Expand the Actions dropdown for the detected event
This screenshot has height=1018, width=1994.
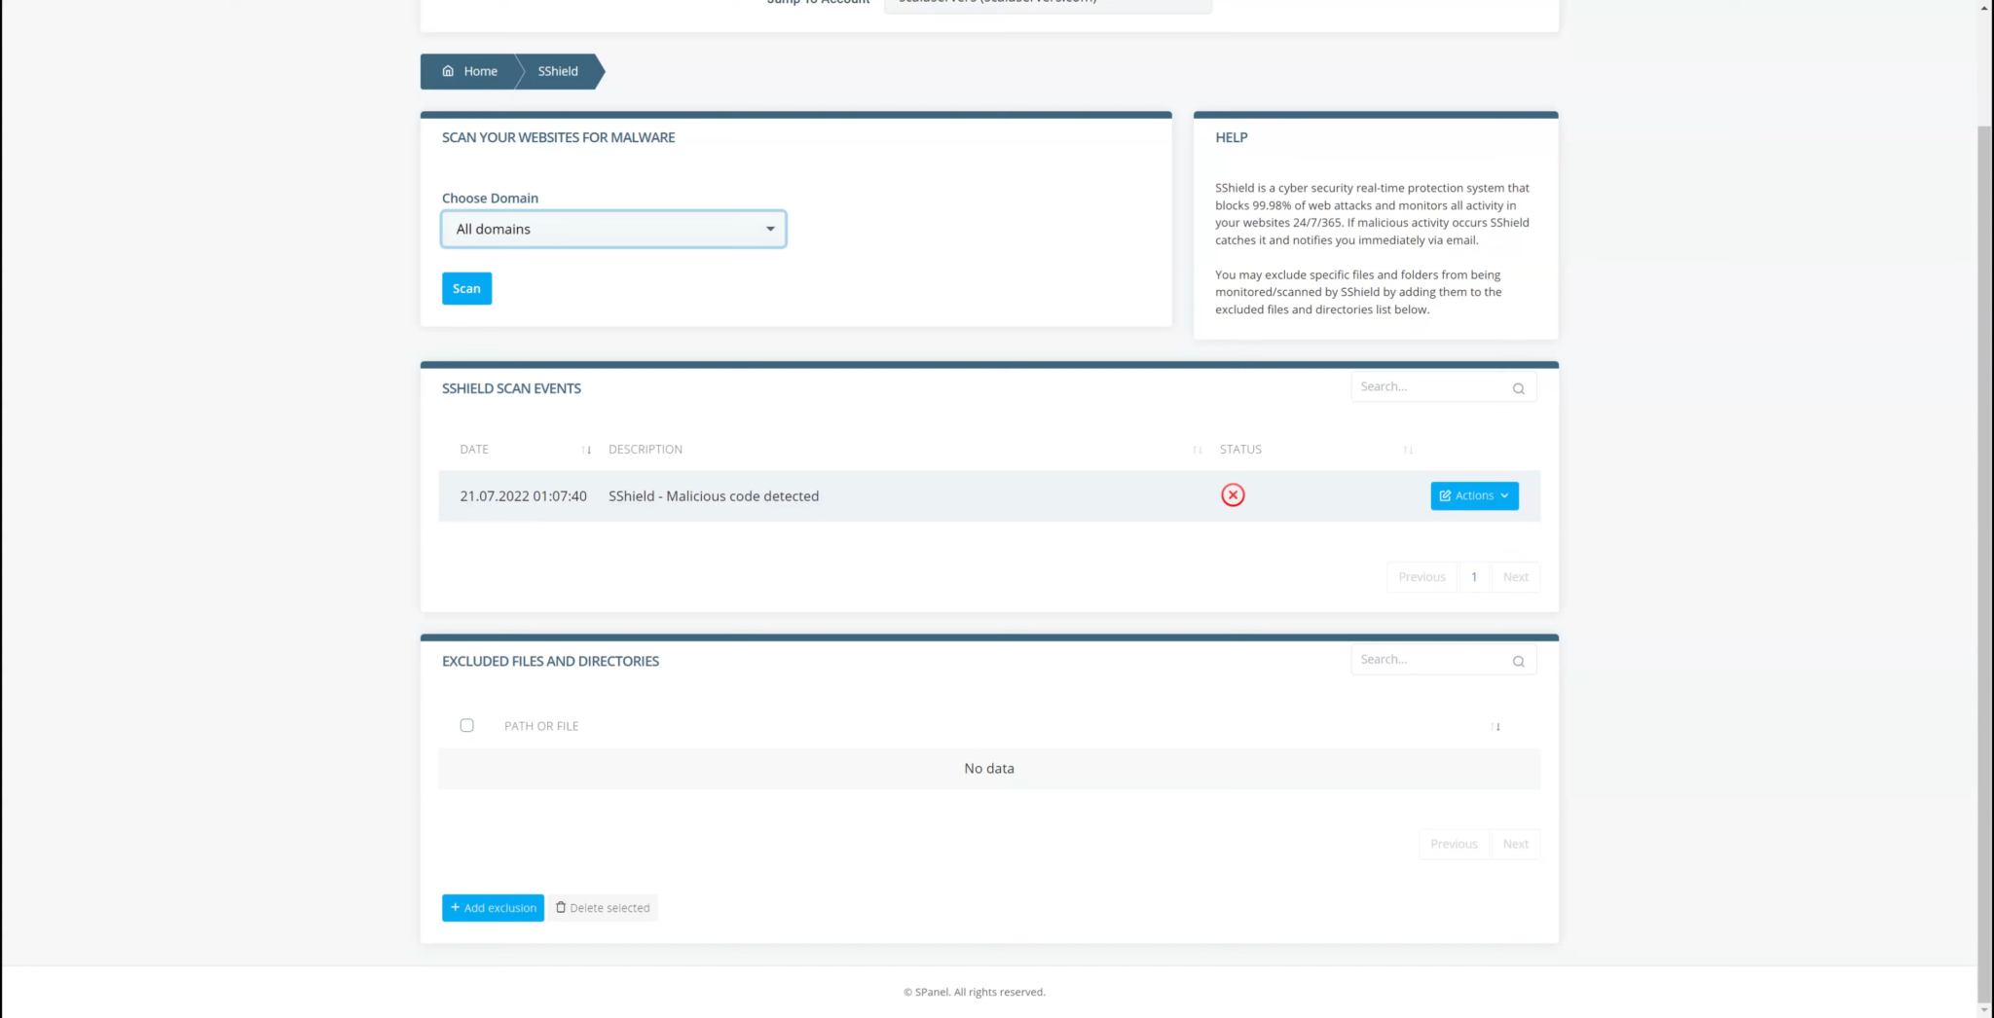coord(1474,495)
